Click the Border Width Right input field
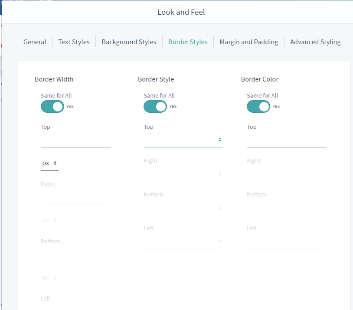 click(75, 197)
